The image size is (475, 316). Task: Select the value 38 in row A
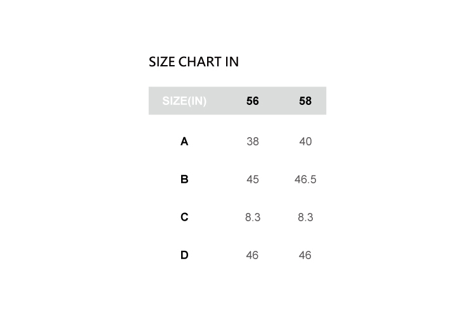pyautogui.click(x=253, y=142)
